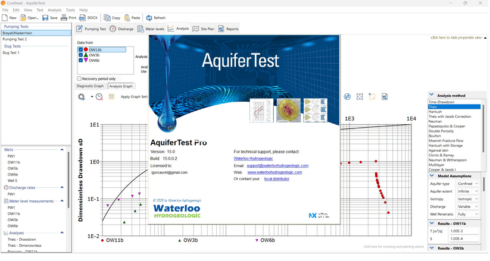Click the T transmissivity value field

[464, 231]
